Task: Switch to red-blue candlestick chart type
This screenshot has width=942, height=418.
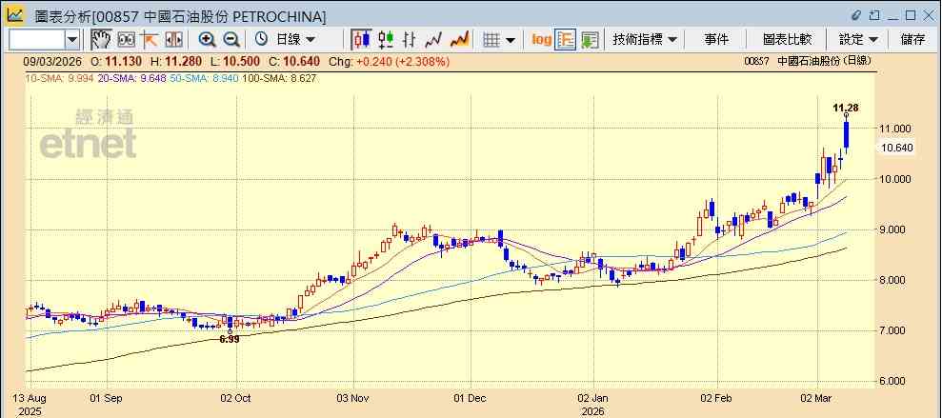Action: pyautogui.click(x=362, y=40)
